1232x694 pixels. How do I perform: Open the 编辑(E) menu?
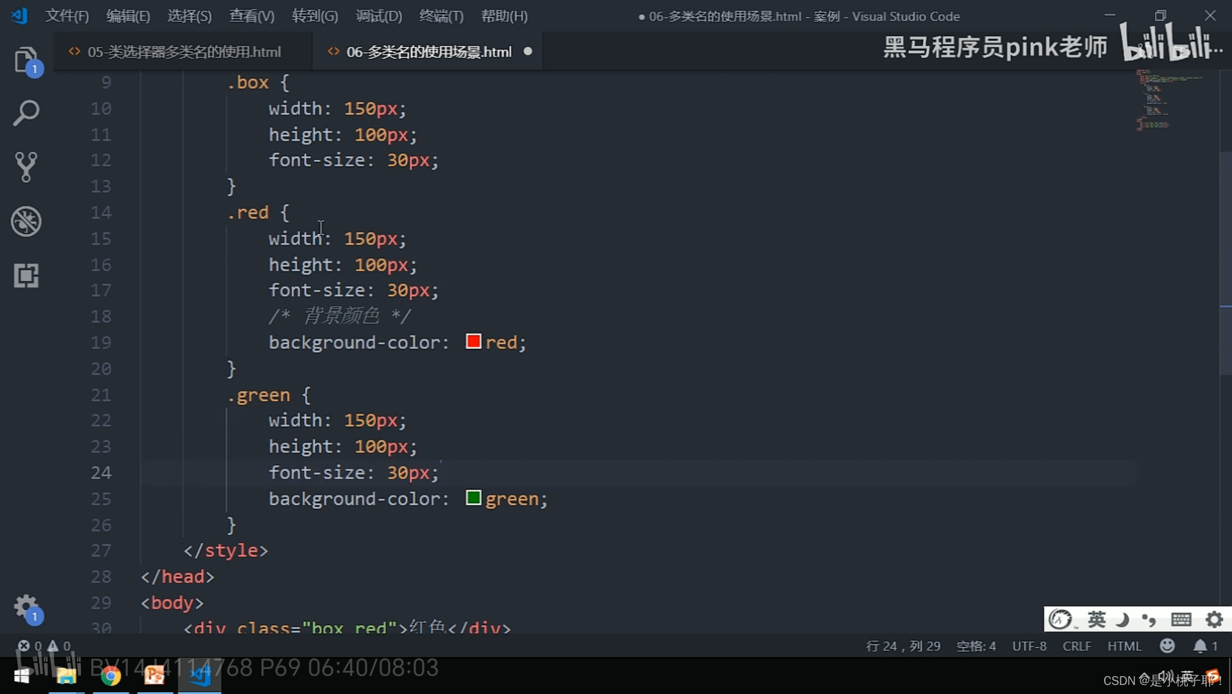click(x=128, y=16)
